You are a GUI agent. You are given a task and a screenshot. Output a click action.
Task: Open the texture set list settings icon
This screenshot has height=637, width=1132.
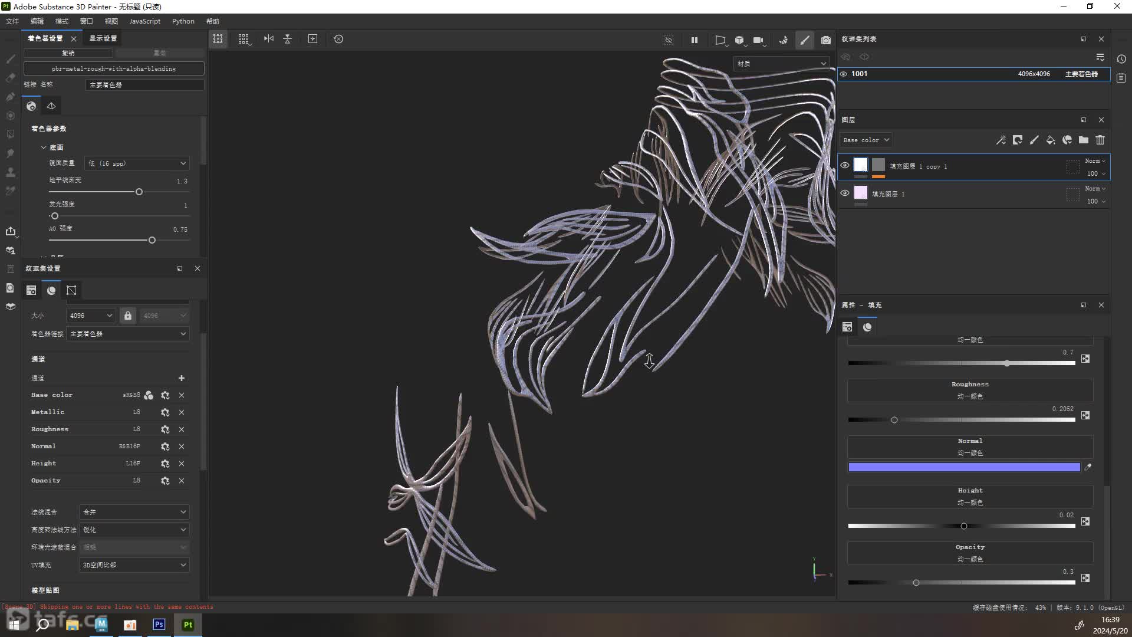(1100, 57)
